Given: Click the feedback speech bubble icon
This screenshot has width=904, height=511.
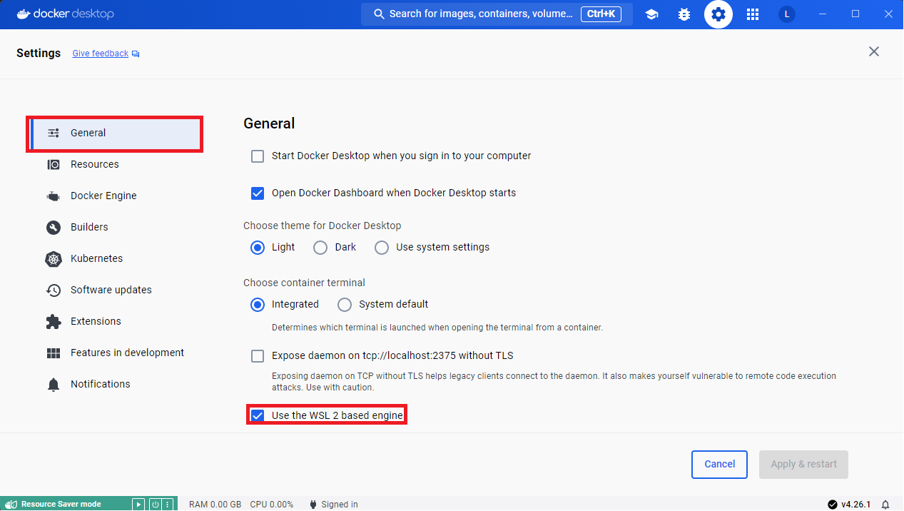Looking at the screenshot, I should pyautogui.click(x=136, y=54).
